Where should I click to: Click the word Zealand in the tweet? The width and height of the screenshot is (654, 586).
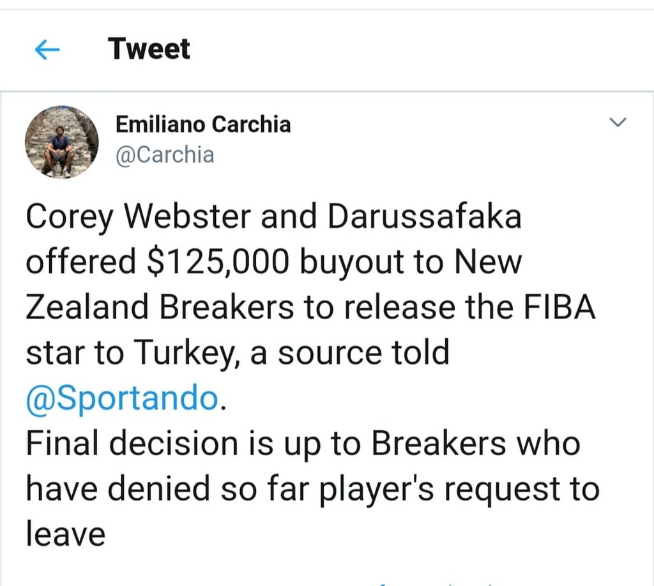(x=86, y=308)
